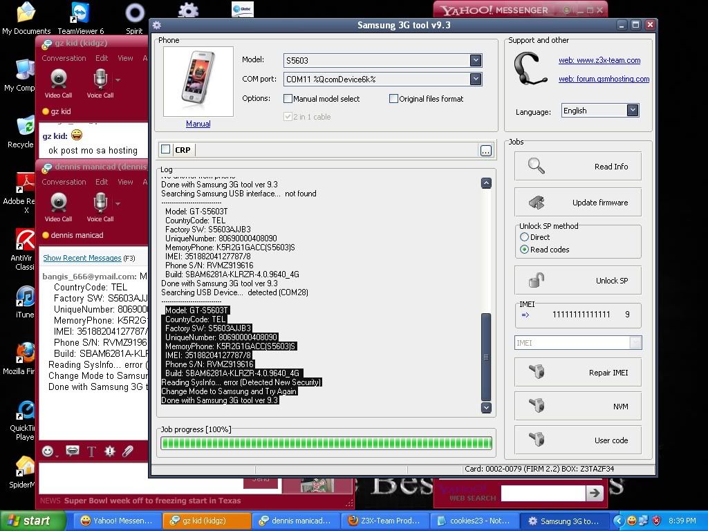Open Edit menu in dennis manicad window

click(102, 182)
